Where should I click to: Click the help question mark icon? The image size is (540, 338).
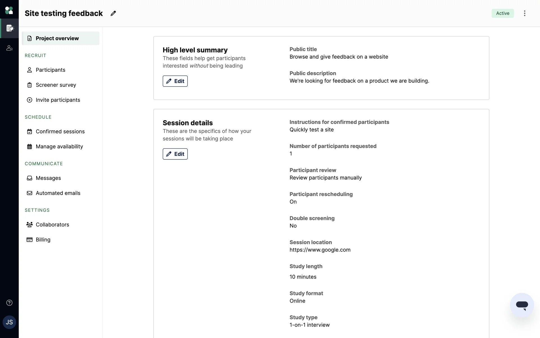[9, 303]
